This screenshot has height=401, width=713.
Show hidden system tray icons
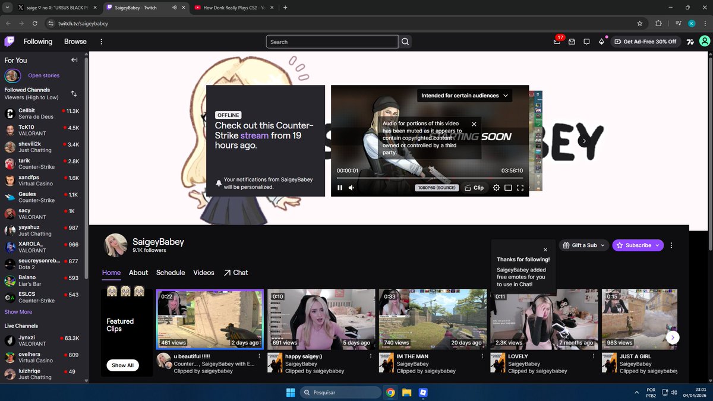pyautogui.click(x=637, y=392)
